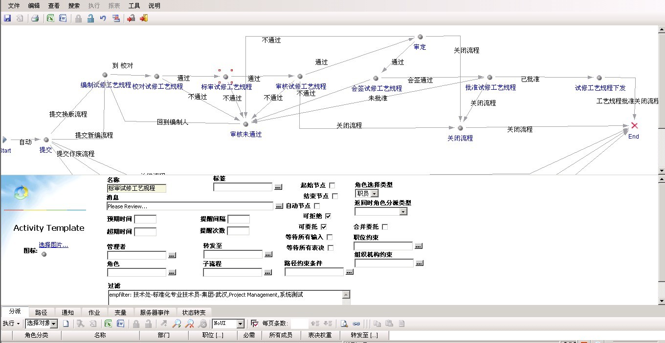Export to Word from the top toolbar

point(63,19)
